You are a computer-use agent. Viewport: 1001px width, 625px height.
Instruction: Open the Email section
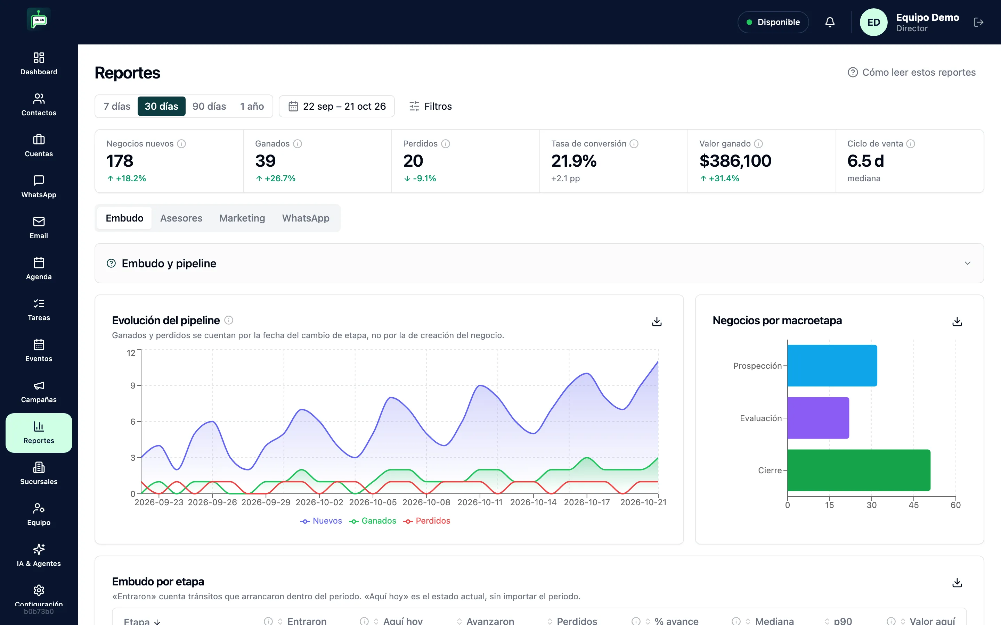coord(39,227)
